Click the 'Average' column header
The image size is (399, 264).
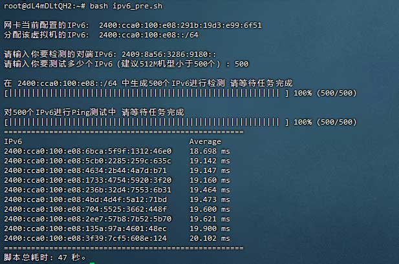pyautogui.click(x=205, y=141)
